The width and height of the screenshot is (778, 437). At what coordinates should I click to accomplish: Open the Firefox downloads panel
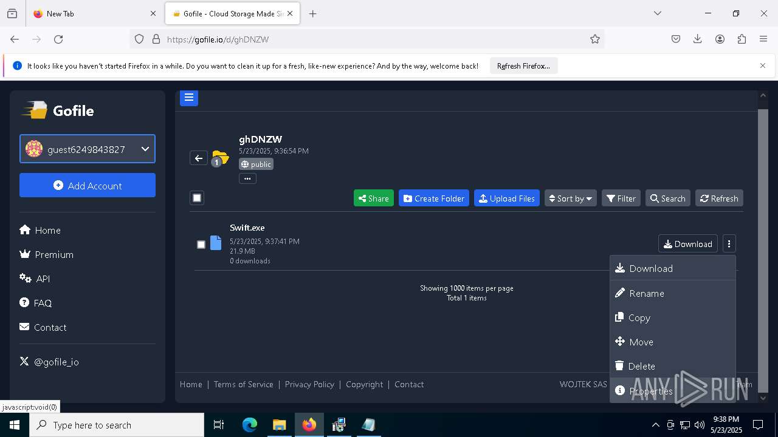(698, 39)
